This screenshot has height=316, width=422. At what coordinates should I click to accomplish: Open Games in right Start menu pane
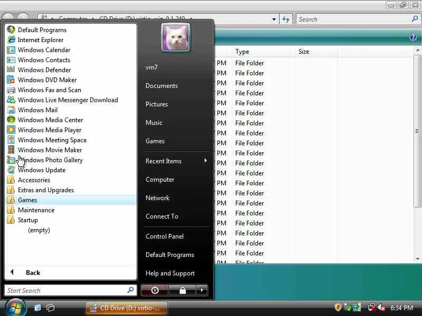pos(155,141)
